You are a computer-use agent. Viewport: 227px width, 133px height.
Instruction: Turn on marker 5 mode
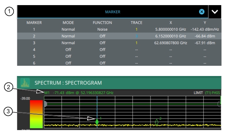click(x=68, y=56)
